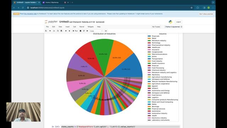Click the Conglomerate legend label
This screenshot has height=128, width=227.
(157, 52)
